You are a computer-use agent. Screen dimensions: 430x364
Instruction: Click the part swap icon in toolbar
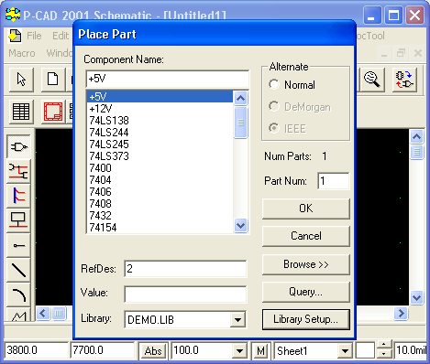pyautogui.click(x=404, y=80)
